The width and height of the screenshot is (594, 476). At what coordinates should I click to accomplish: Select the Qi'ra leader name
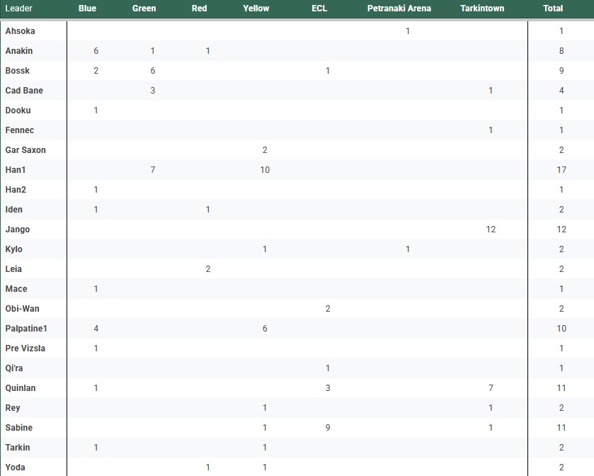[14, 368]
